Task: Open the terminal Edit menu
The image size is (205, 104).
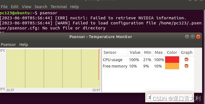Action: click(15, 7)
